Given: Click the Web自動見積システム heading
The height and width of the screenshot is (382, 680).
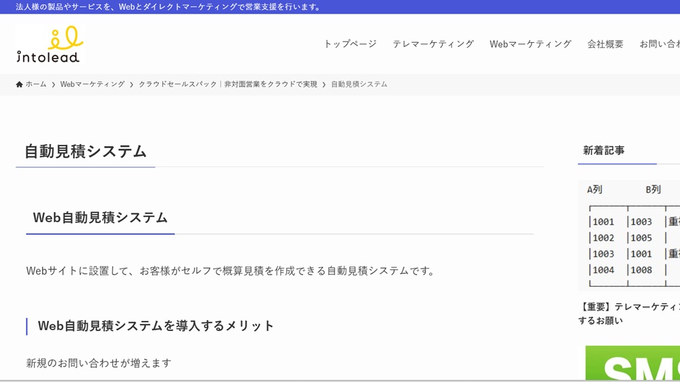Looking at the screenshot, I should tap(100, 218).
